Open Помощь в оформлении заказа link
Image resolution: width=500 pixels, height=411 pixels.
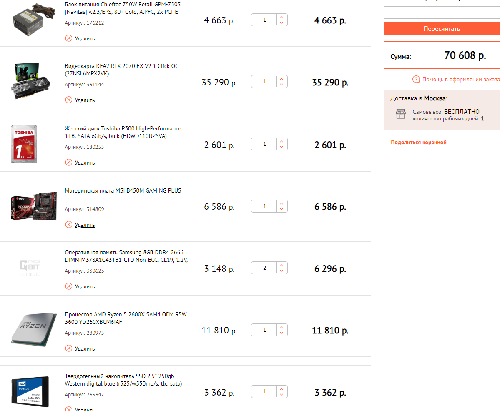pos(461,80)
